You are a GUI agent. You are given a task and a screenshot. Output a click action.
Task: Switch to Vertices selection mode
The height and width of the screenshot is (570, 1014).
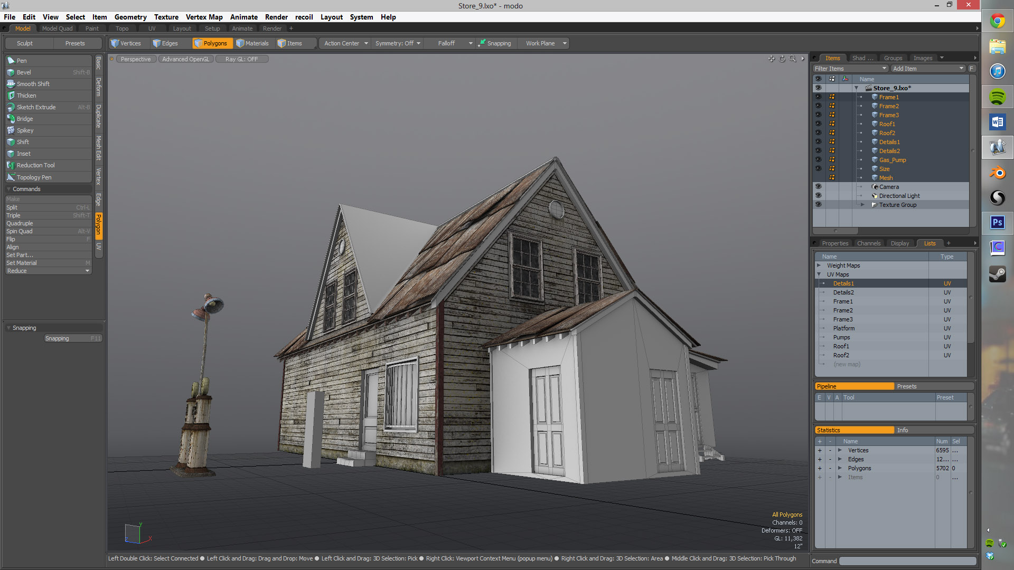[x=126, y=43]
